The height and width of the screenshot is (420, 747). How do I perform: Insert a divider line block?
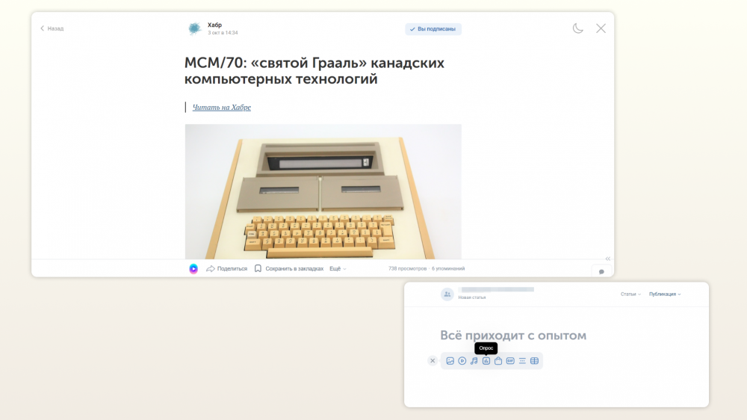[522, 361]
